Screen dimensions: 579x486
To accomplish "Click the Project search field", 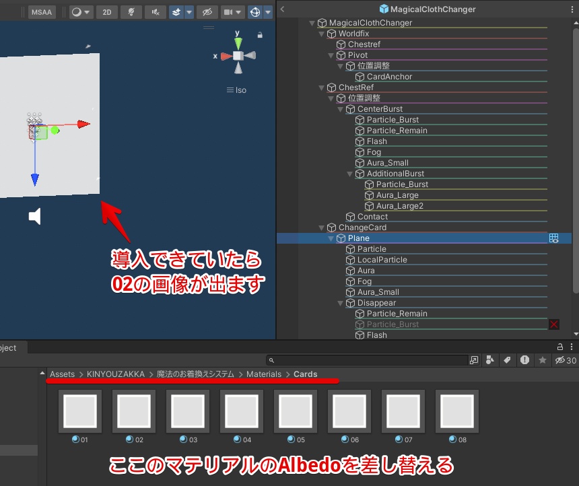I will (x=368, y=360).
